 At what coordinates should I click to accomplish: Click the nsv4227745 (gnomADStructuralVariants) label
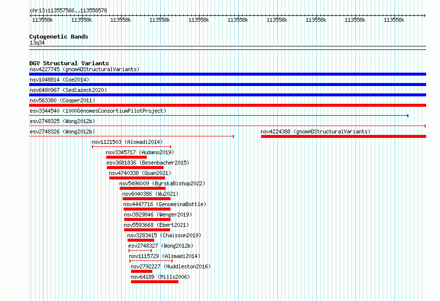point(85,69)
